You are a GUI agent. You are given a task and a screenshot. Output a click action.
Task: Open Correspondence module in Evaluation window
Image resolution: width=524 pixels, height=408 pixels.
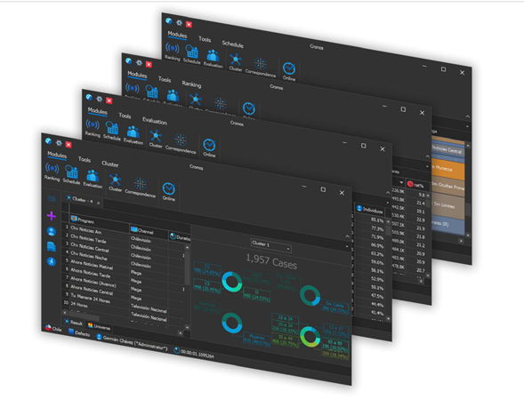tap(181, 144)
